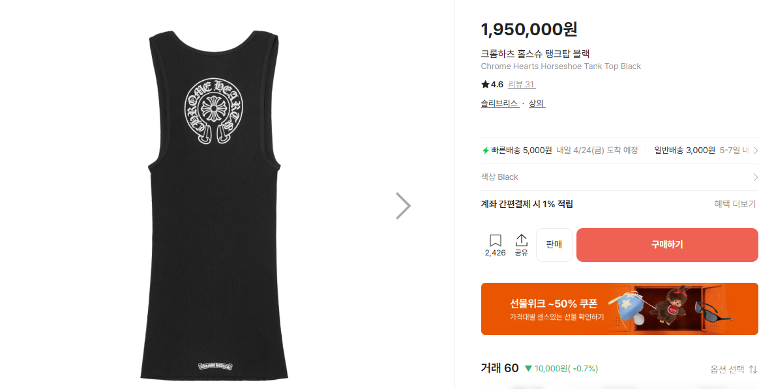Click the star rating 4.6 icon

tap(485, 85)
